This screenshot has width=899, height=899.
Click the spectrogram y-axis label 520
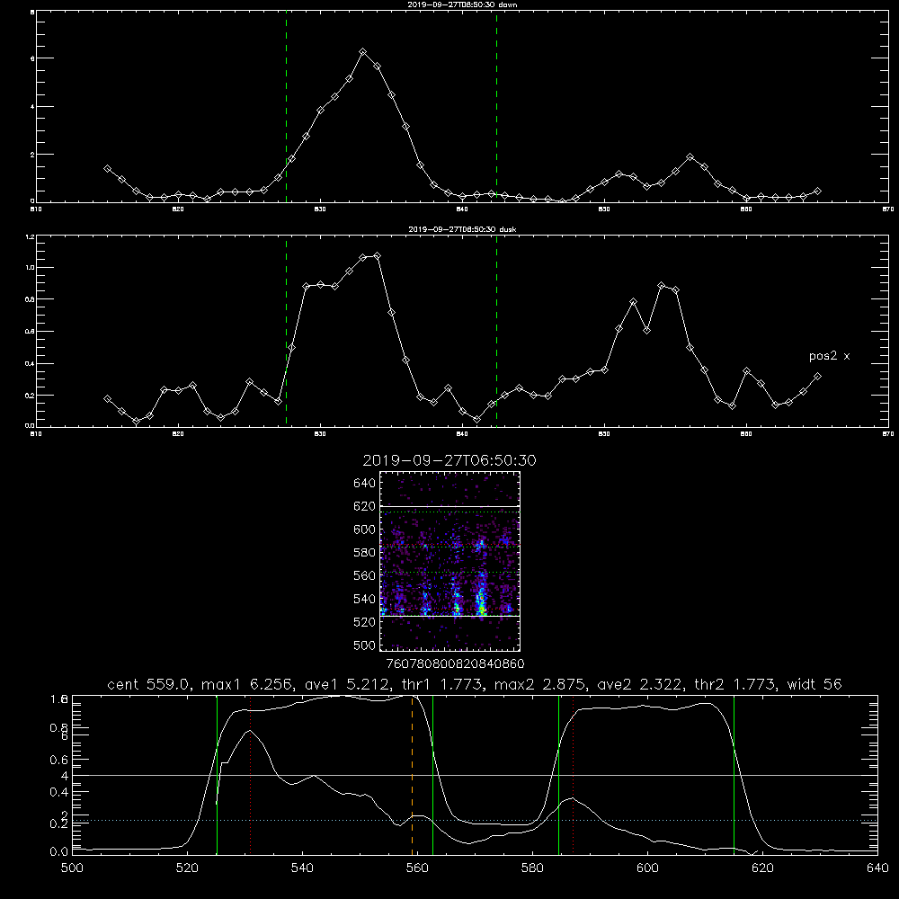pyautogui.click(x=365, y=622)
